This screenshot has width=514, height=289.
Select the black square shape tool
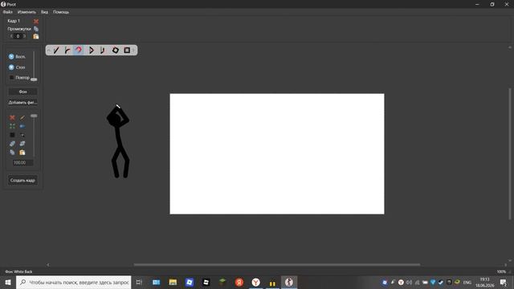tap(127, 50)
